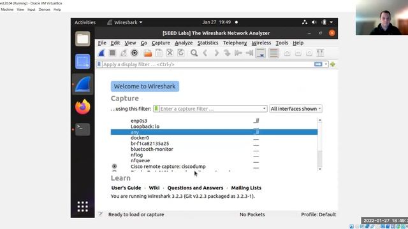Save this capture file icon
Viewport: 408px width, 229px height.
point(159,53)
